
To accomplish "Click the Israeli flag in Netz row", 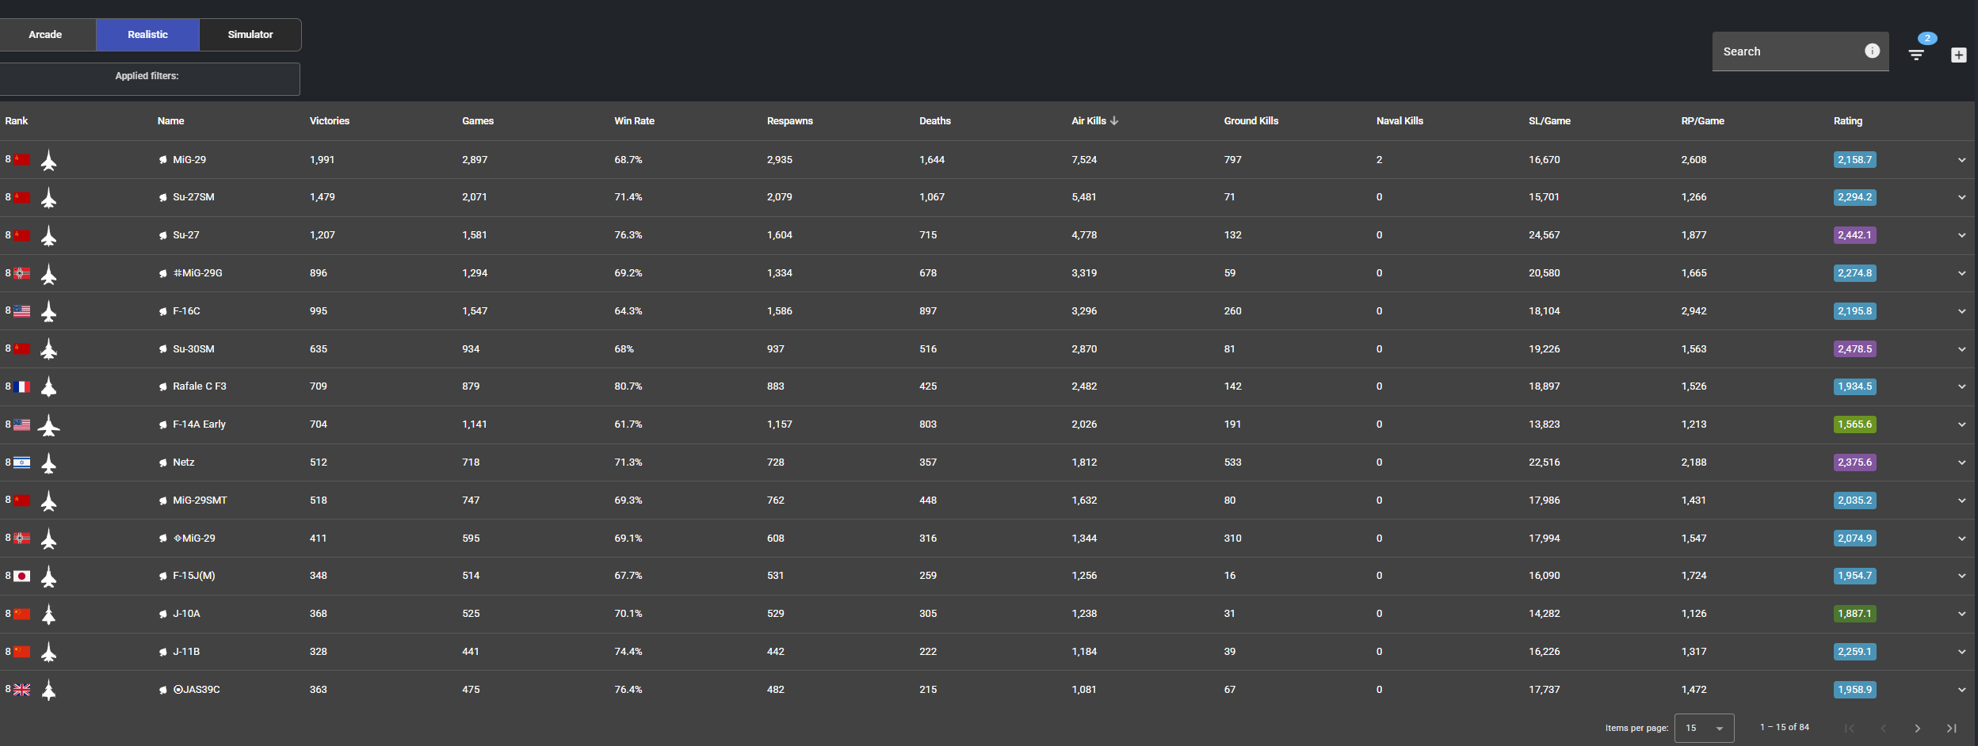I will [22, 462].
